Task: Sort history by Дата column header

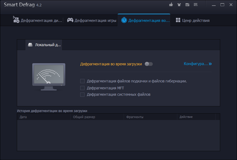Action: (23, 117)
